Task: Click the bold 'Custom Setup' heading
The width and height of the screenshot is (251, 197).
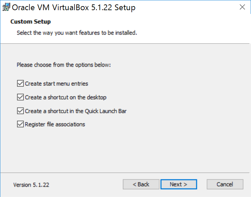Action: pyautogui.click(x=30, y=22)
